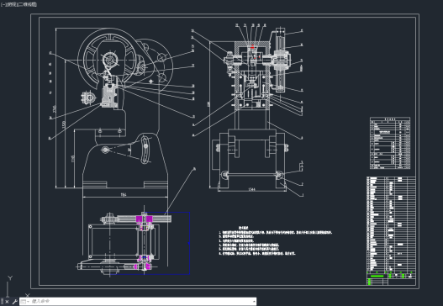443x306 pixels.
Task: Expand command history arrow at command line end
Action: [254, 302]
